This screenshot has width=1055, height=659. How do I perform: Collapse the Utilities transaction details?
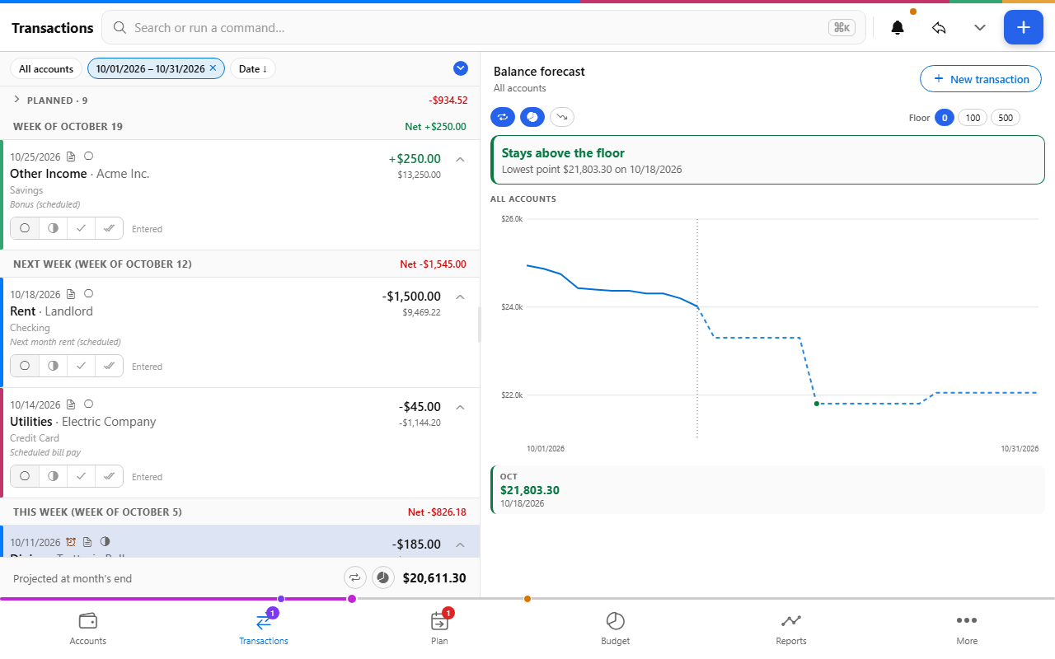click(461, 407)
